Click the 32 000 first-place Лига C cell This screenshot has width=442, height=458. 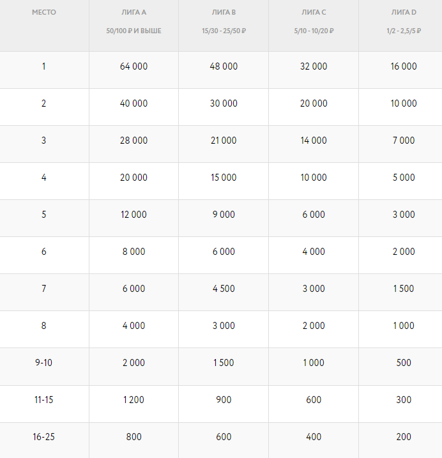pos(314,66)
